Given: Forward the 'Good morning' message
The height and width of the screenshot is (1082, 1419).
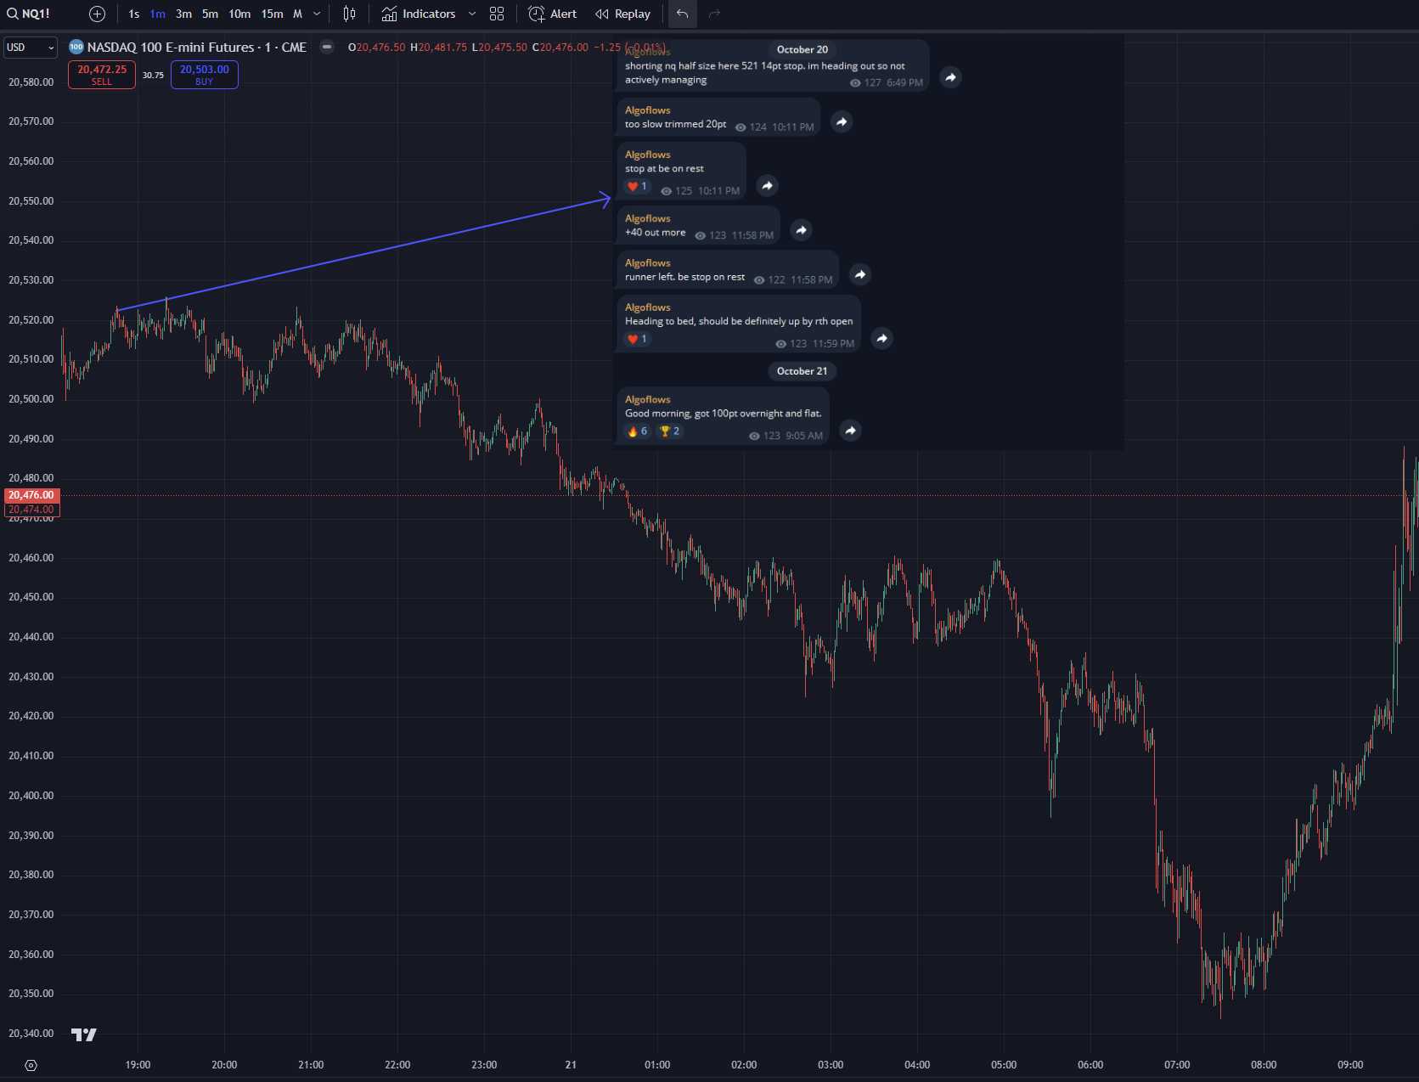Looking at the screenshot, I should [x=851, y=431].
